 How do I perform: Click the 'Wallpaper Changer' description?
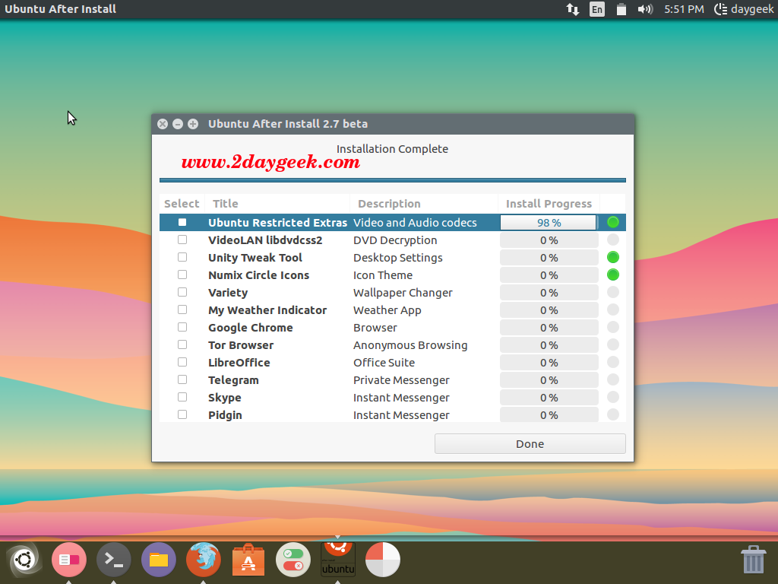[403, 293]
